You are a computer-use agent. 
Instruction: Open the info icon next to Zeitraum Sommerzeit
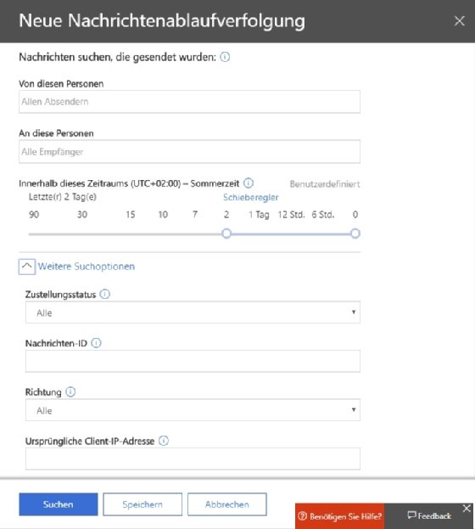pyautogui.click(x=249, y=183)
